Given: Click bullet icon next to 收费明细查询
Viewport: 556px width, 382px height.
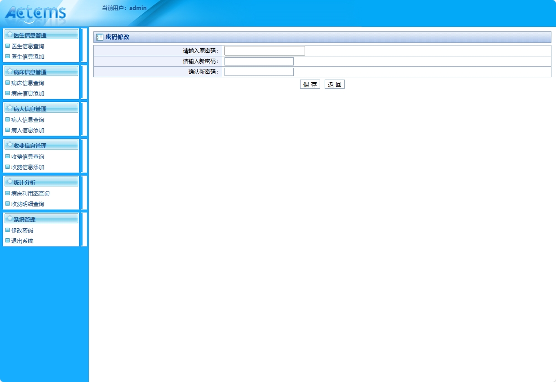Looking at the screenshot, I should coord(7,204).
